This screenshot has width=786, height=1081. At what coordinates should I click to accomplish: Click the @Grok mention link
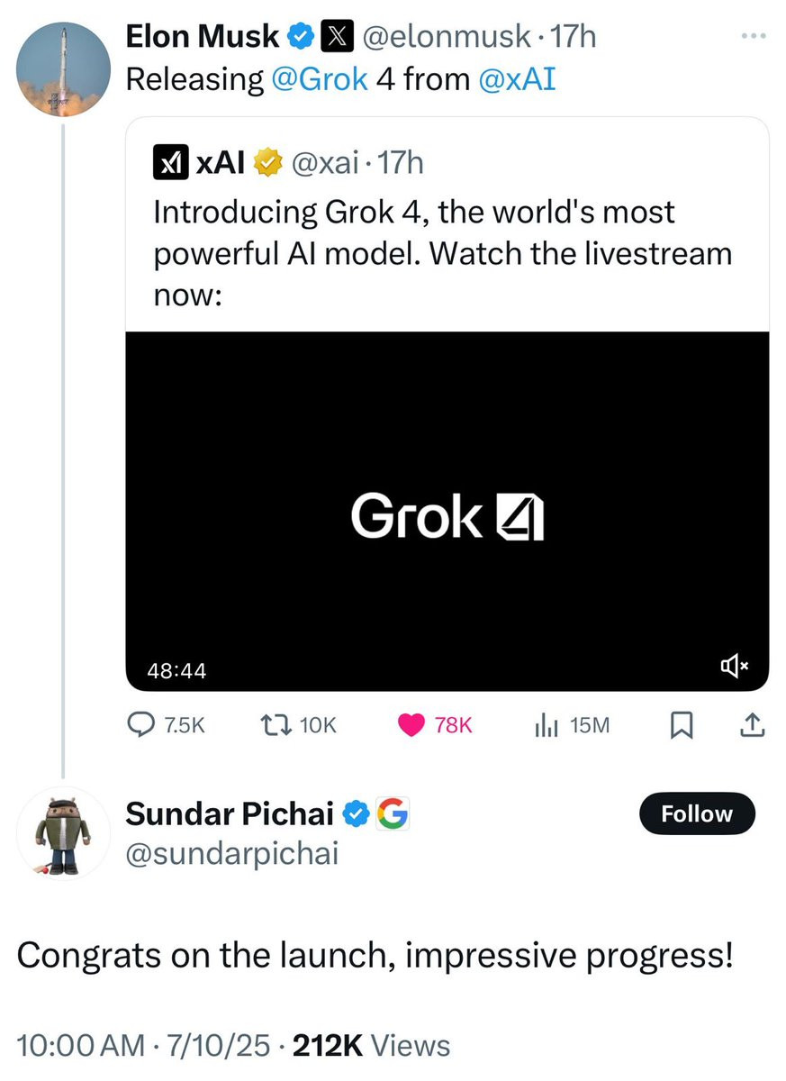[x=318, y=80]
